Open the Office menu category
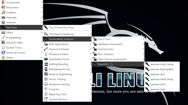Viewport: 188px width, 105px height. click(x=21, y=32)
